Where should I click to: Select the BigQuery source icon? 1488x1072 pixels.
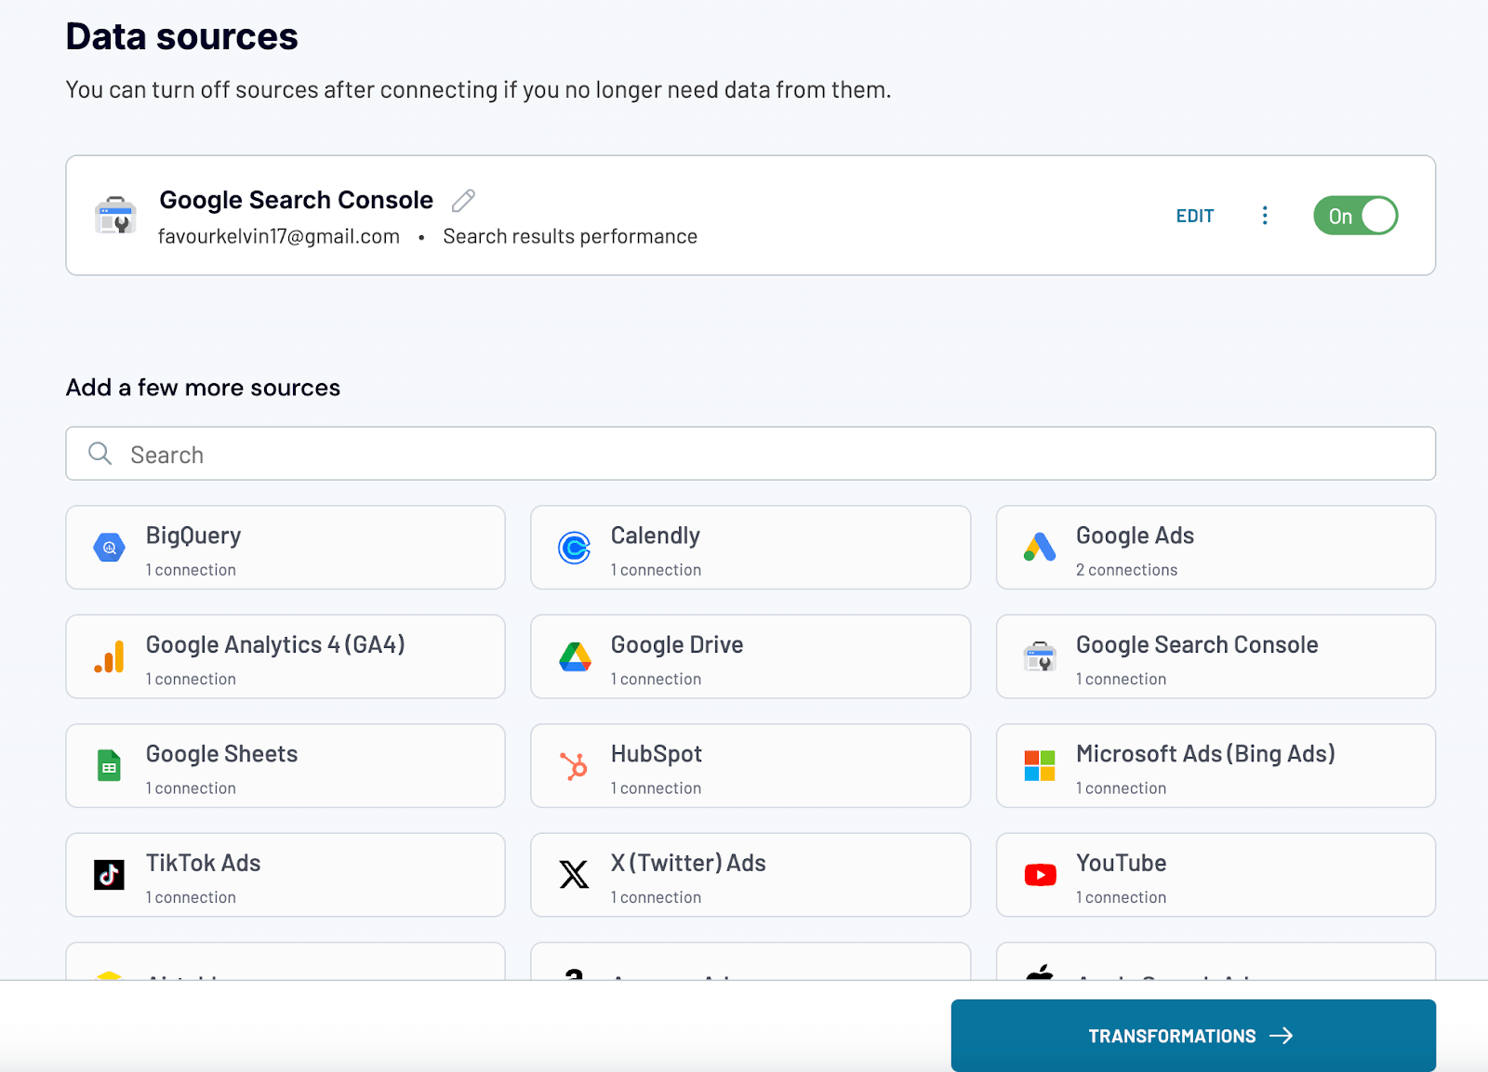pos(109,548)
